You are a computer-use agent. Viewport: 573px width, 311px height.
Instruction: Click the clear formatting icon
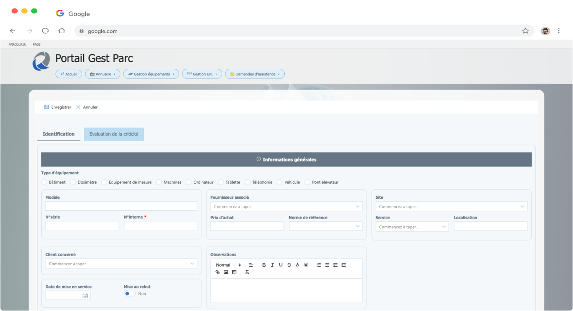247,272
